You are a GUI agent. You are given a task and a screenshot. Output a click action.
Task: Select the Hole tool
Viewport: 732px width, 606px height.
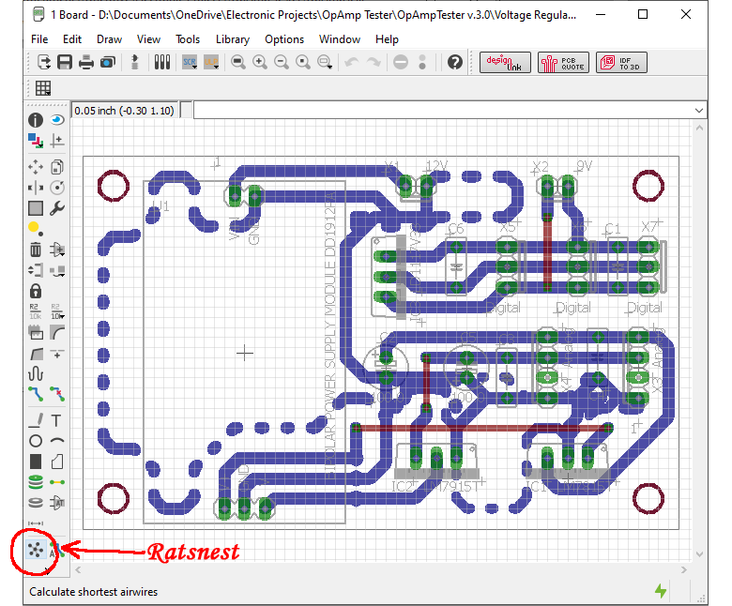(x=36, y=503)
